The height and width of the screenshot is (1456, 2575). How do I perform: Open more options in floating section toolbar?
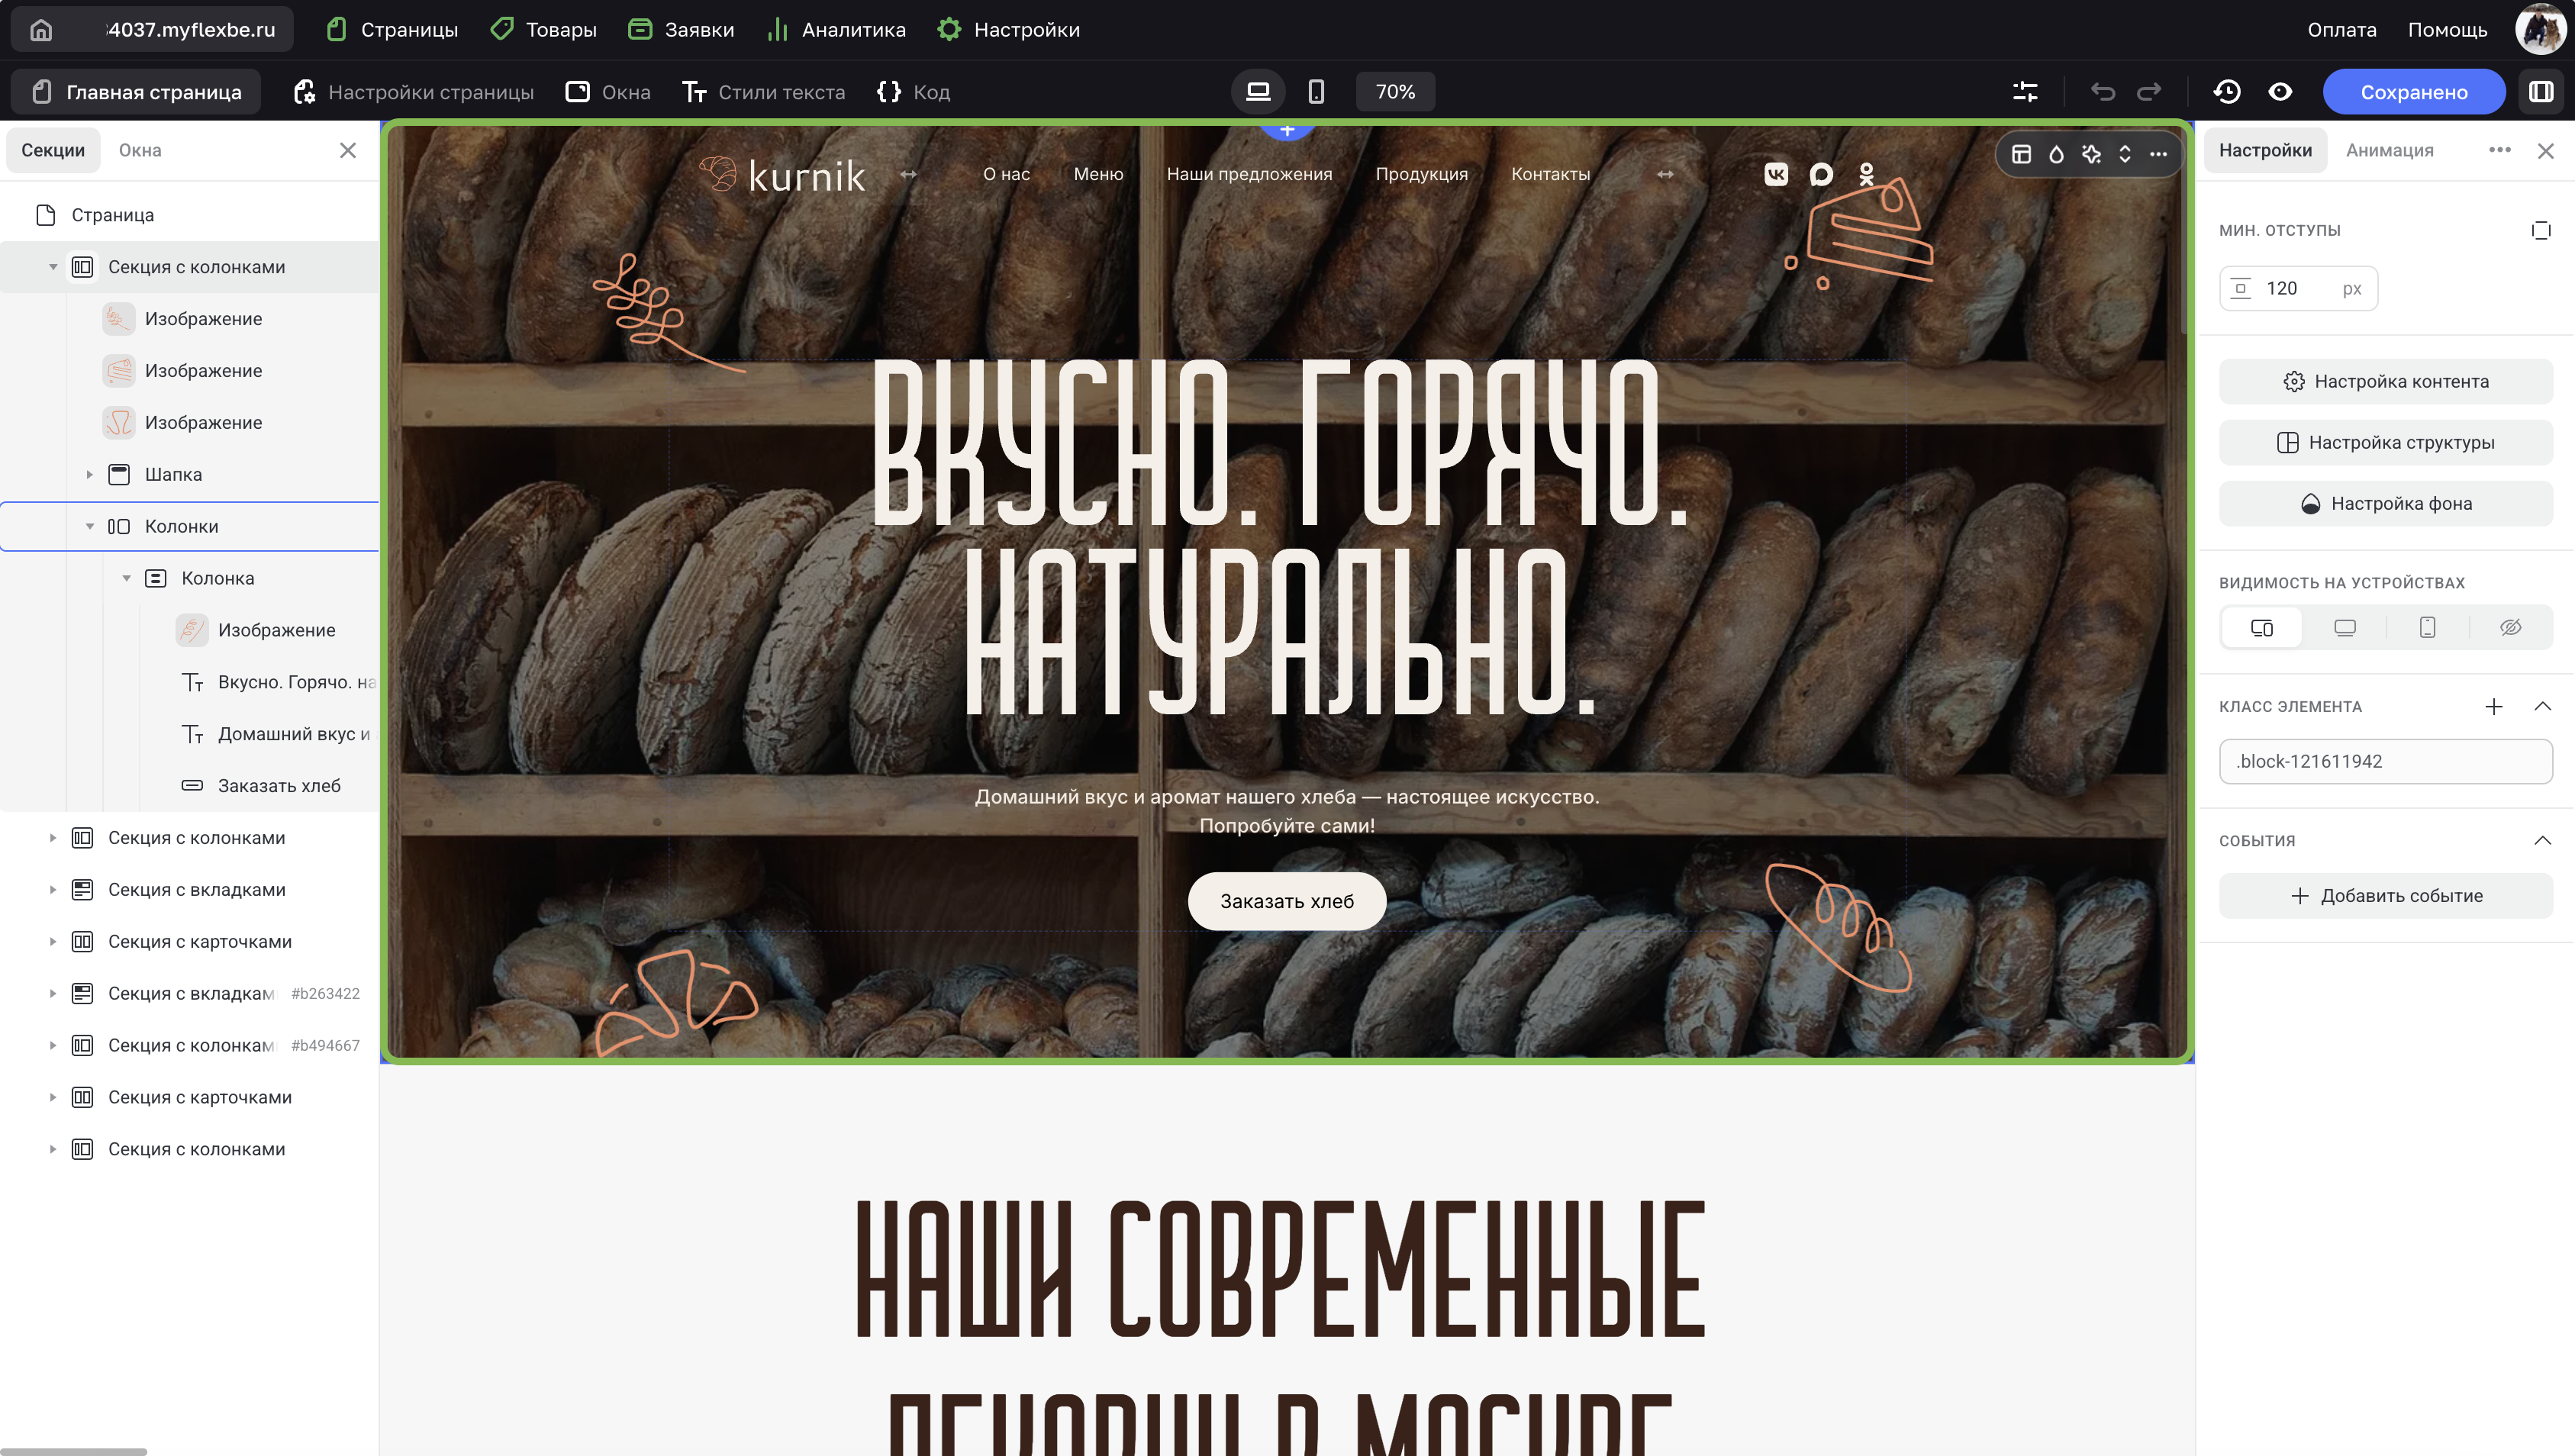(x=2158, y=154)
